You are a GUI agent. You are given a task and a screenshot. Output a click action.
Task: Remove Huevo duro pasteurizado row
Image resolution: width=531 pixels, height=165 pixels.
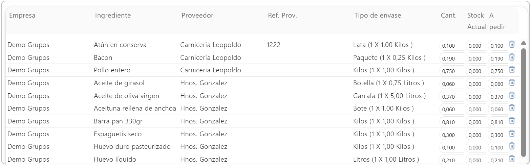[512, 146]
